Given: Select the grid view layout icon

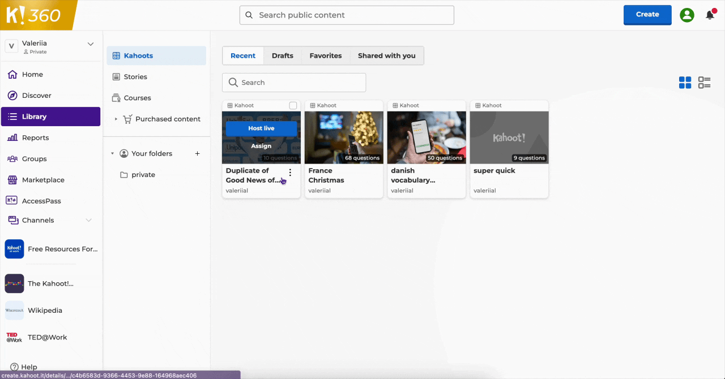Looking at the screenshot, I should (x=685, y=83).
